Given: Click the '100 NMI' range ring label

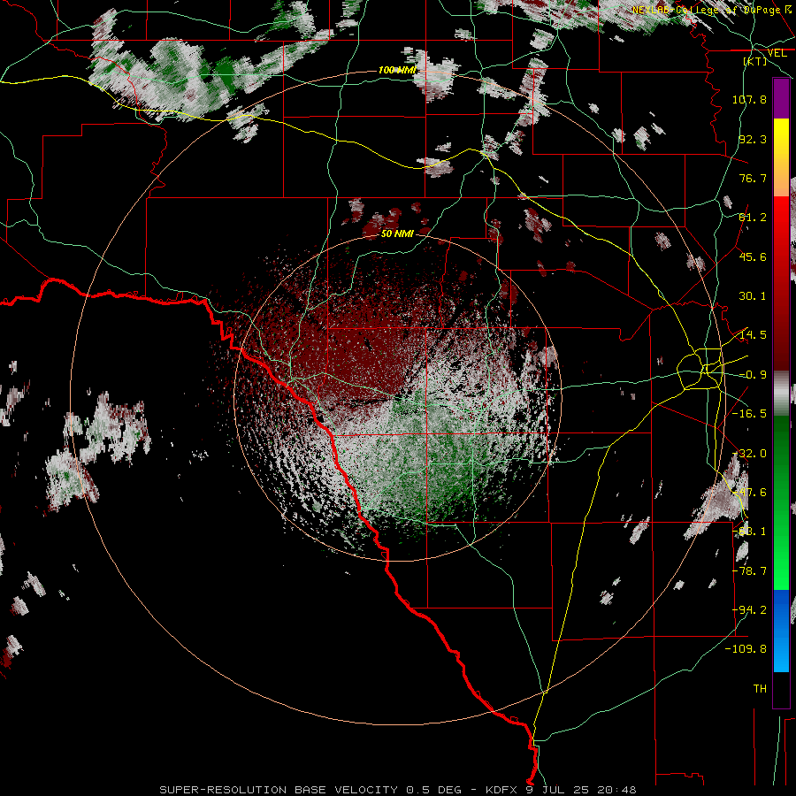Looking at the screenshot, I should point(397,70).
